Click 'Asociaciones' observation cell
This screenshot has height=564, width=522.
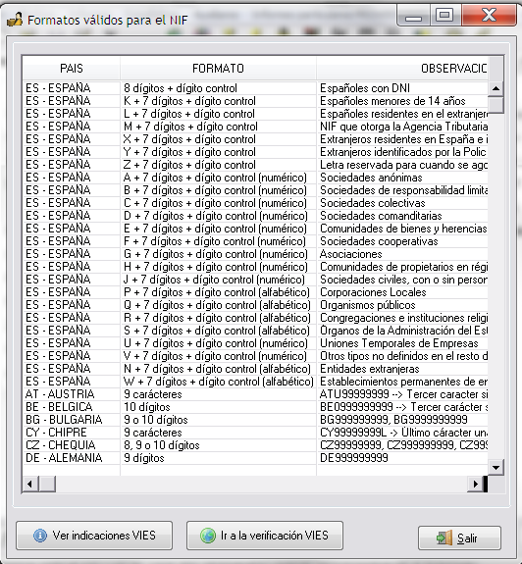402,254
